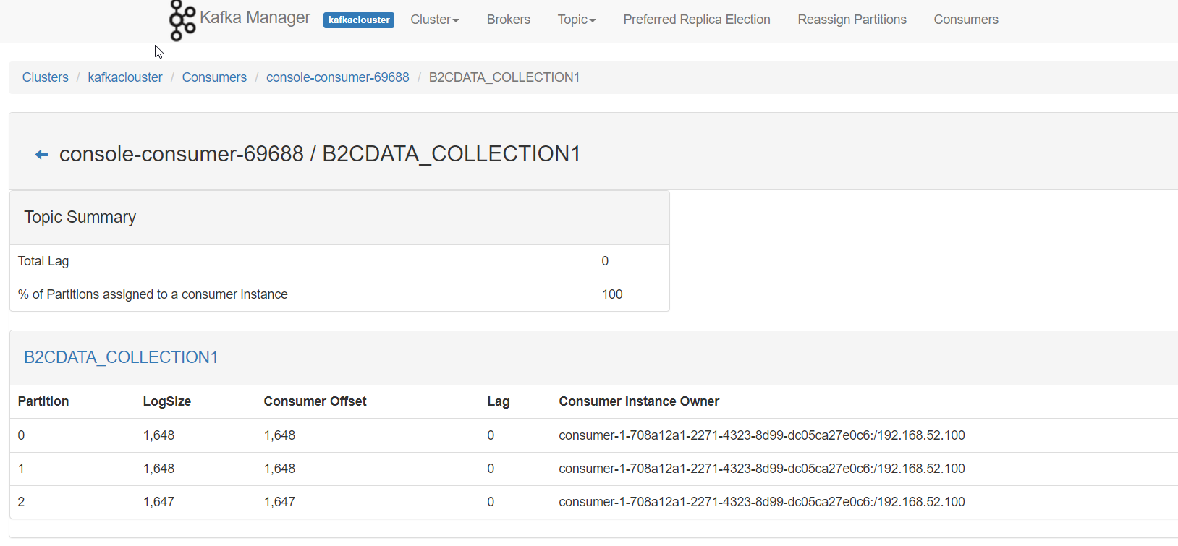
Task: Expand the Cluster menu chevron
Action: pyautogui.click(x=455, y=21)
